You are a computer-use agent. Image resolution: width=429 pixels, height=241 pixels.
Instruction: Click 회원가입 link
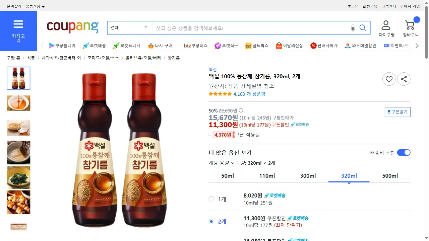click(370, 6)
